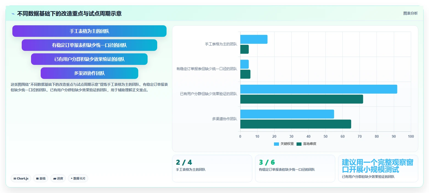Click the 图表分析 label
This screenshot has width=429, height=193.
pos(410,13)
